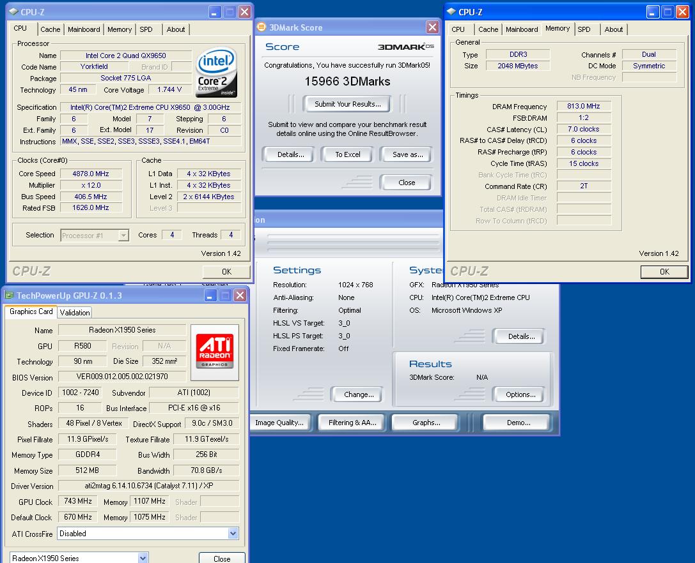
Task: Open Filtering & AA button
Action: pos(352,423)
